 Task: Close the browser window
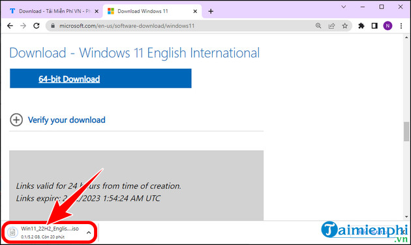pos(401,7)
